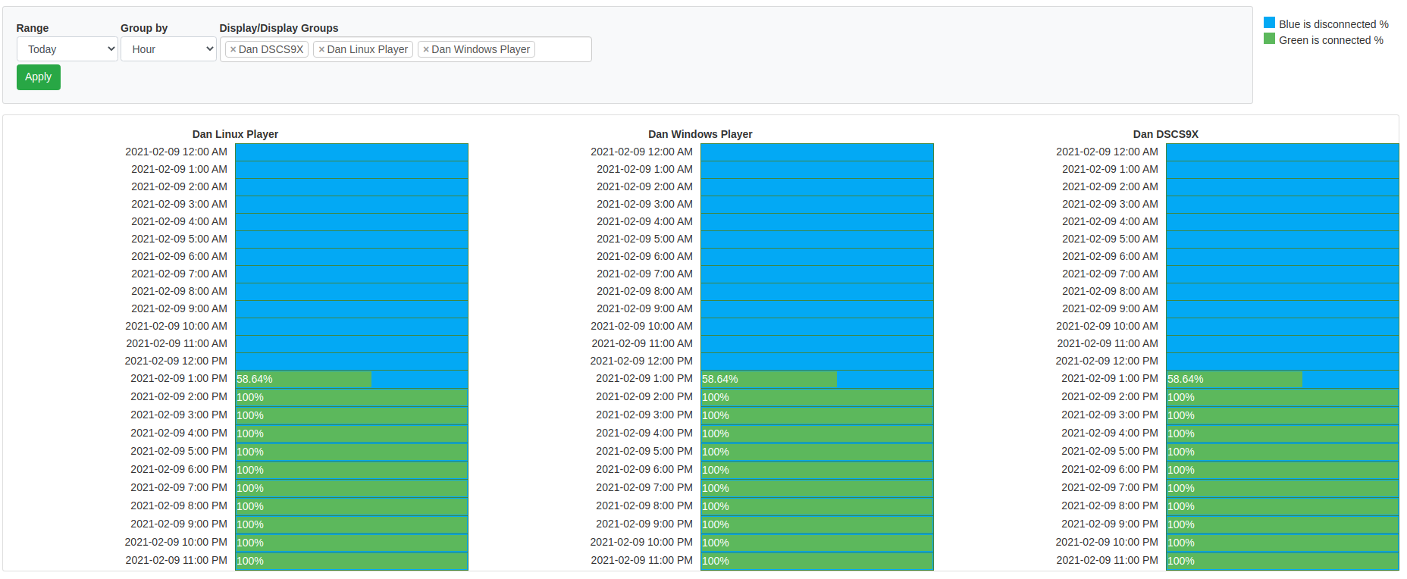The image size is (1407, 579).
Task: Click Dan DSCS9X 1:00 PM 58.64% green bar
Action: pyautogui.click(x=1234, y=379)
